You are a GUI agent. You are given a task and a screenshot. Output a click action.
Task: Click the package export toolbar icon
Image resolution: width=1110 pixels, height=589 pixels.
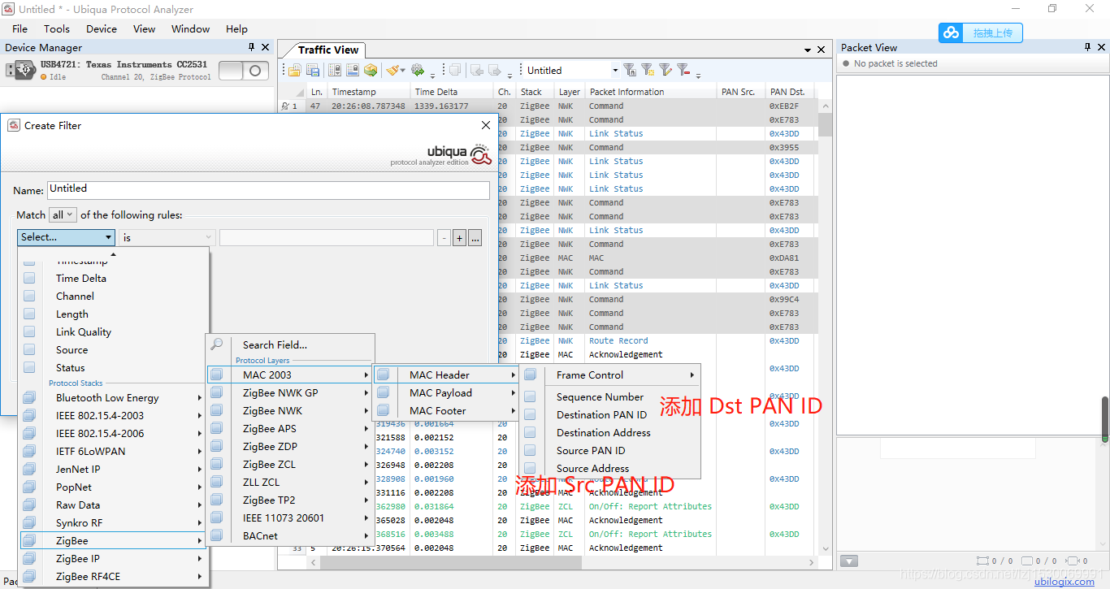[371, 71]
